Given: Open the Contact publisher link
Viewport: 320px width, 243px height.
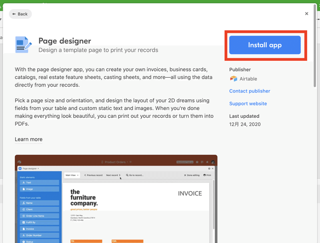Looking at the screenshot, I should coord(250,91).
